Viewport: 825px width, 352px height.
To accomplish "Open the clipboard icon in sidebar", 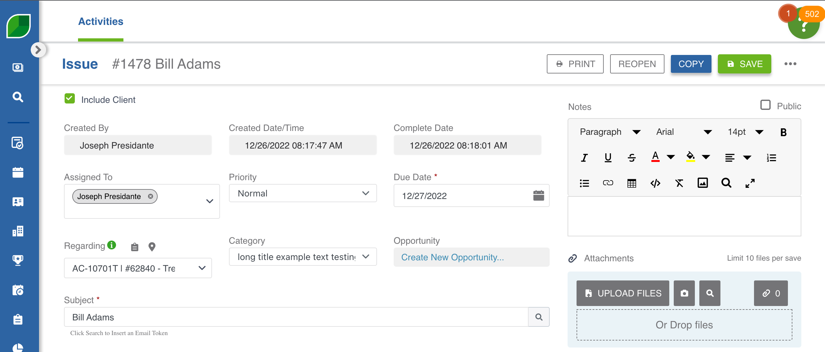I will tap(18, 319).
